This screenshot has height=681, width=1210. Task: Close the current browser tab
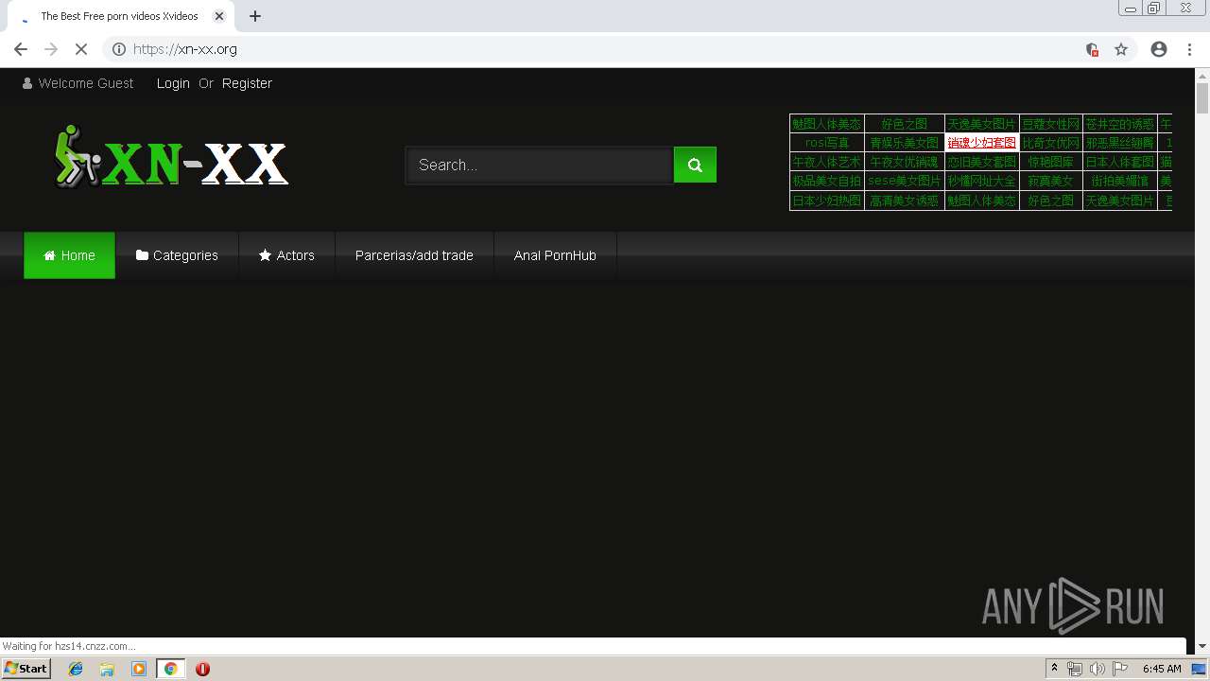219,16
